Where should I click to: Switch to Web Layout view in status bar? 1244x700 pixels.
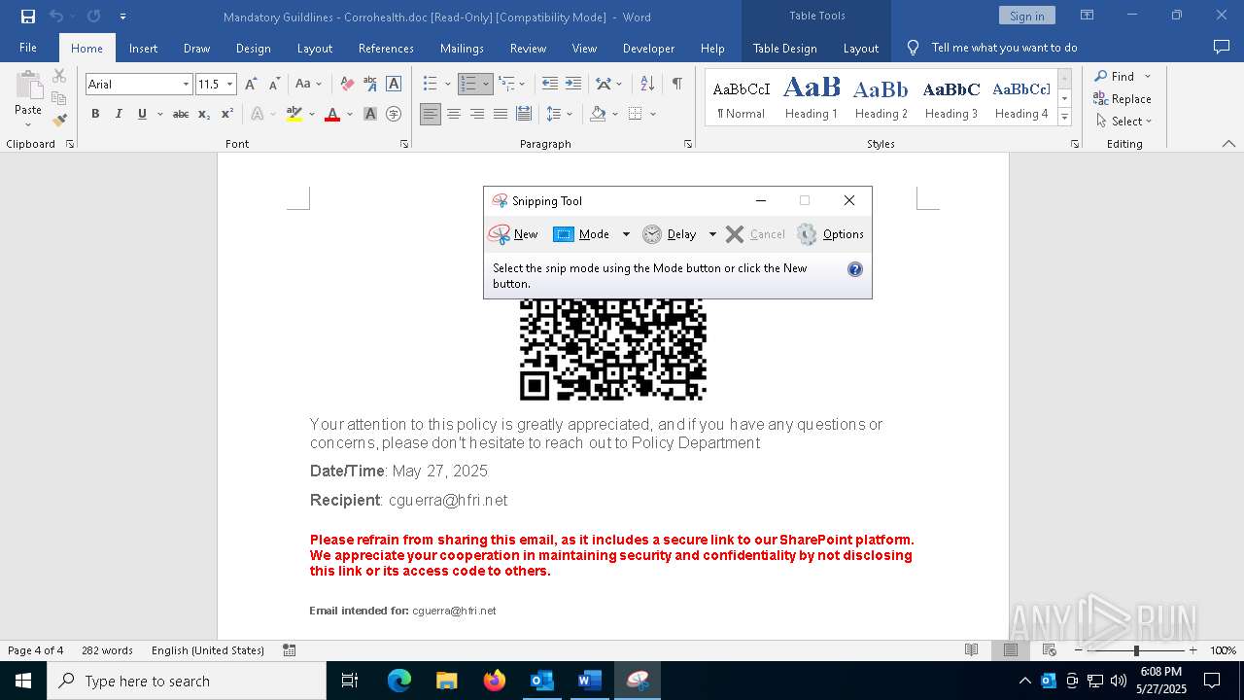[1050, 650]
